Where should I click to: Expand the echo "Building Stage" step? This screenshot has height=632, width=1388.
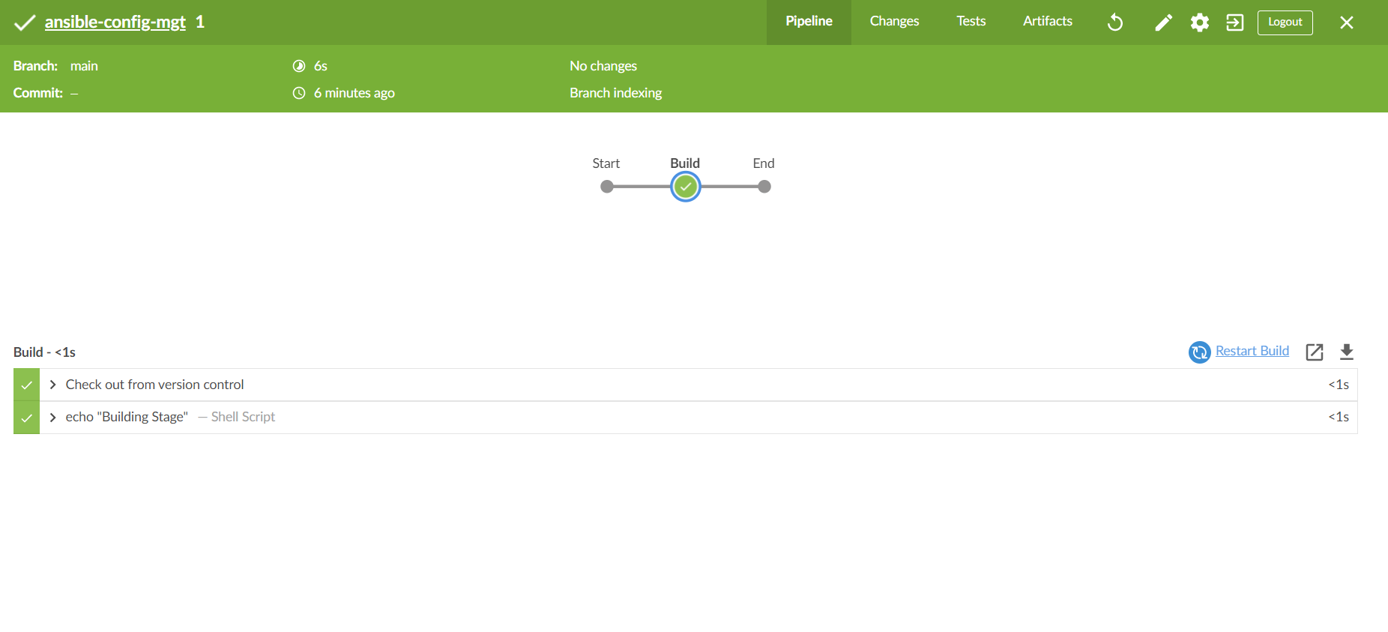(52, 417)
